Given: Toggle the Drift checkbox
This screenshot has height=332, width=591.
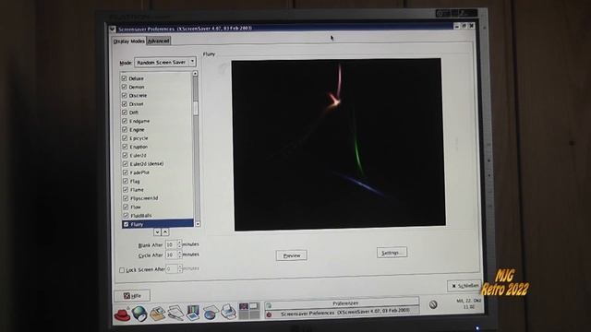Looking at the screenshot, I should [125, 113].
